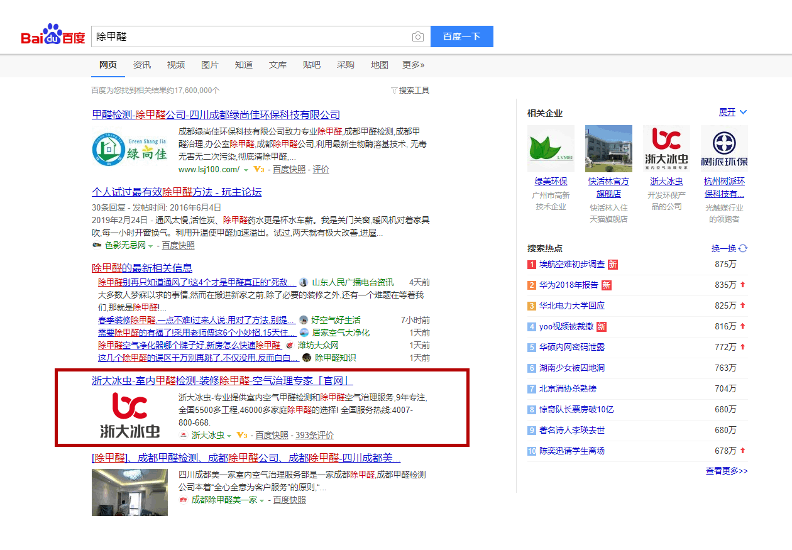Open the 视频 tab
This screenshot has height=550, width=792.
coord(176,65)
